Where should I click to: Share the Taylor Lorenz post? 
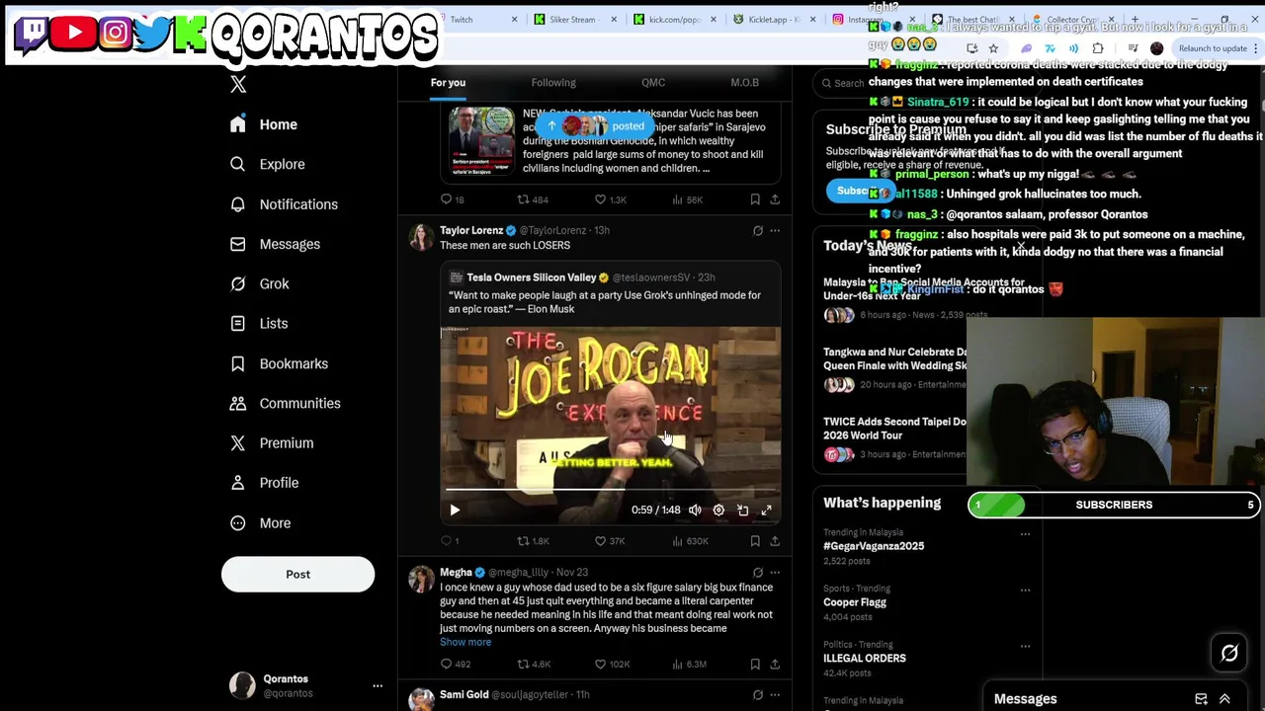(x=775, y=541)
